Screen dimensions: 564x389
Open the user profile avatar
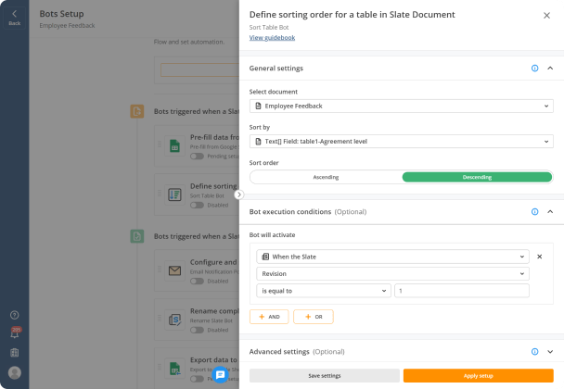pos(15,372)
